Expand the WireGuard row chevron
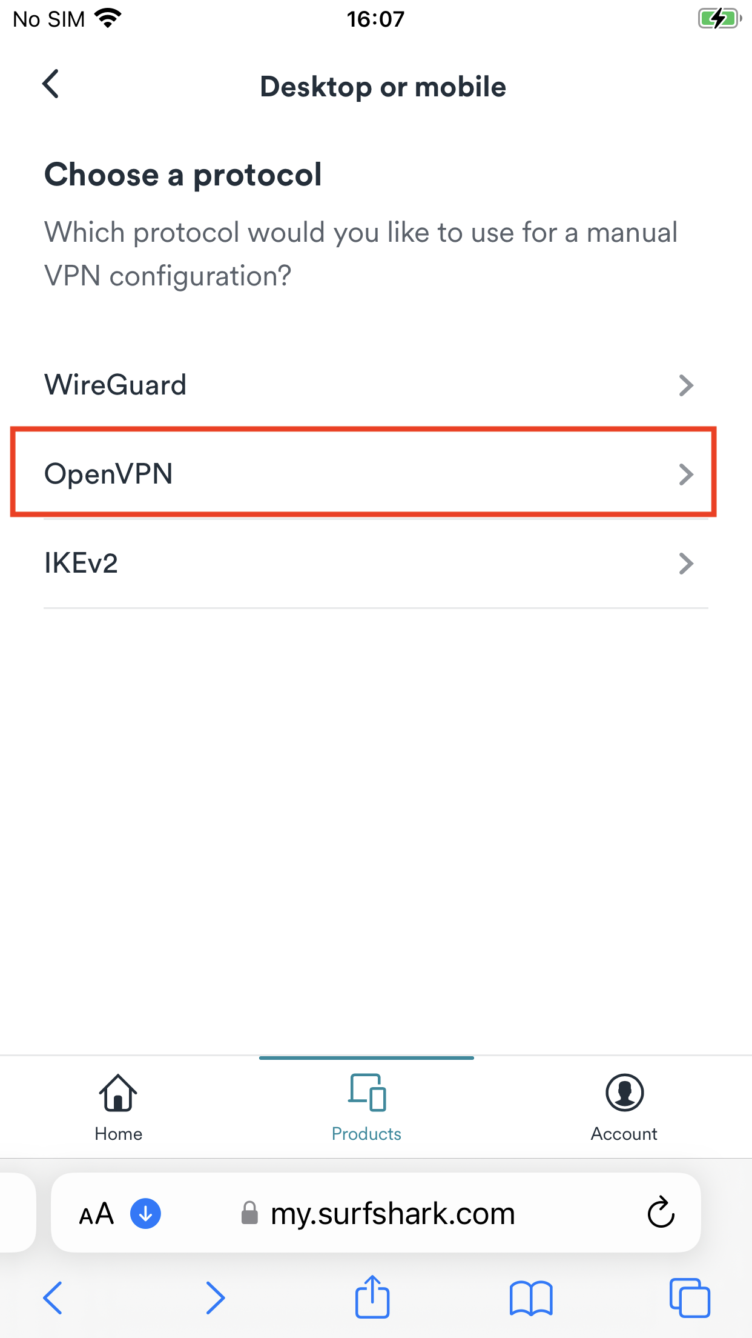Image resolution: width=752 pixels, height=1338 pixels. (685, 385)
